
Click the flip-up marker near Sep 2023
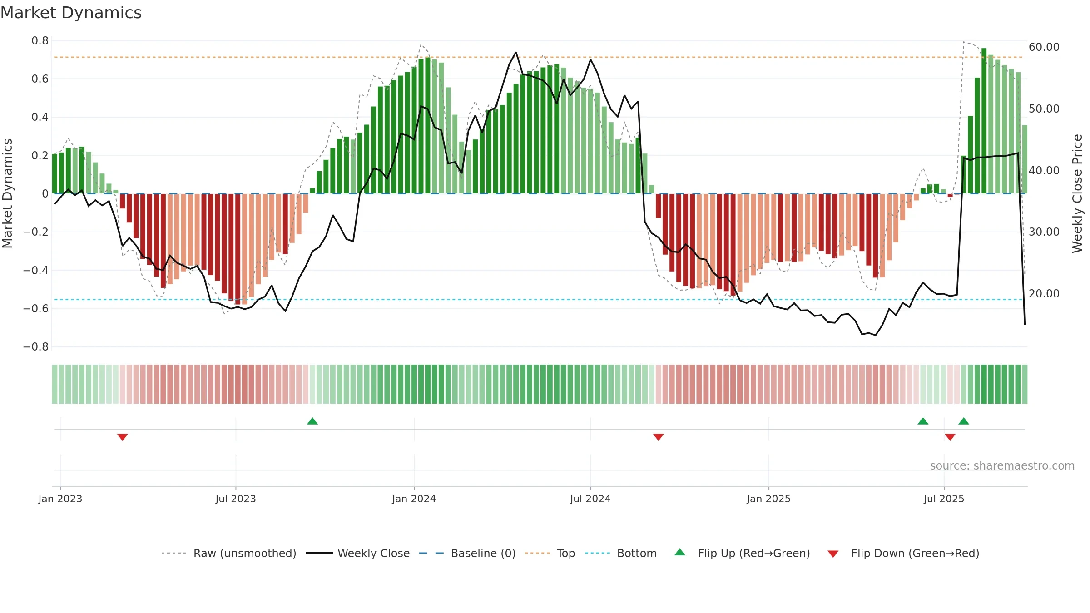(312, 421)
